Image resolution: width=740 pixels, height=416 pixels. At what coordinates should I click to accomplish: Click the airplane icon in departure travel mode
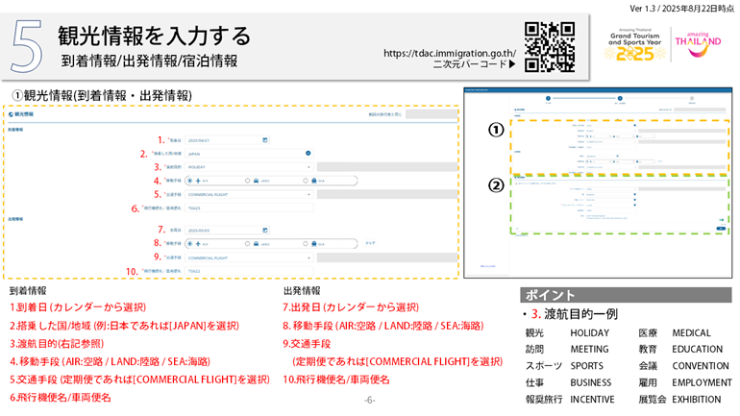click(x=198, y=244)
